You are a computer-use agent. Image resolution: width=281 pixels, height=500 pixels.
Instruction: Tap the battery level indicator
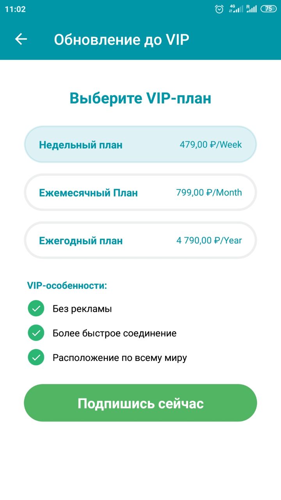[x=269, y=9]
